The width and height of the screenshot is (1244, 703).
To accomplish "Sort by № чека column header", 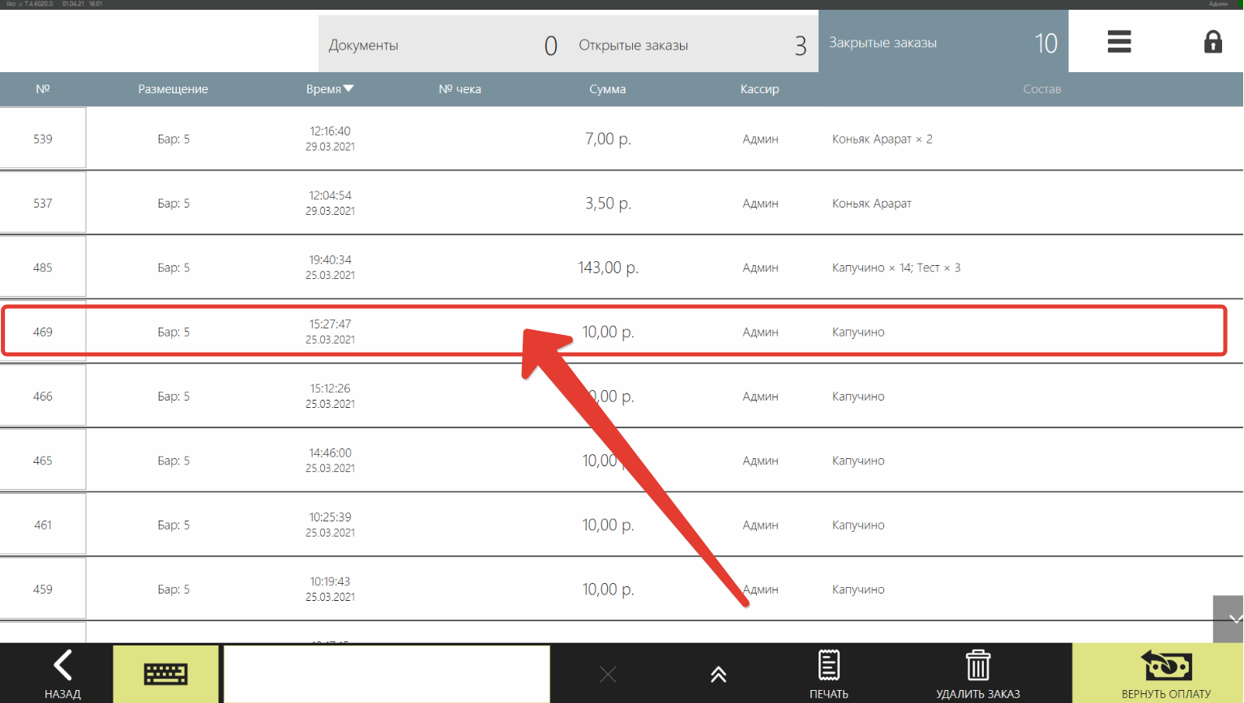I will point(460,89).
